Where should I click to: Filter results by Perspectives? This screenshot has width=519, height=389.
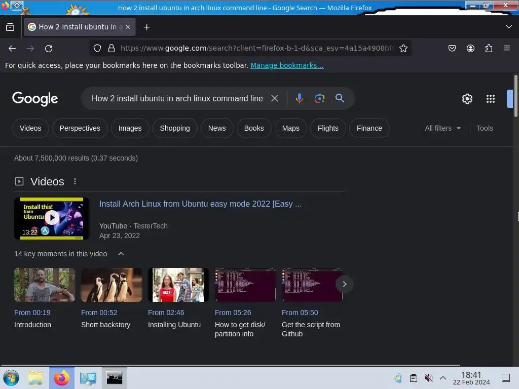coord(80,128)
